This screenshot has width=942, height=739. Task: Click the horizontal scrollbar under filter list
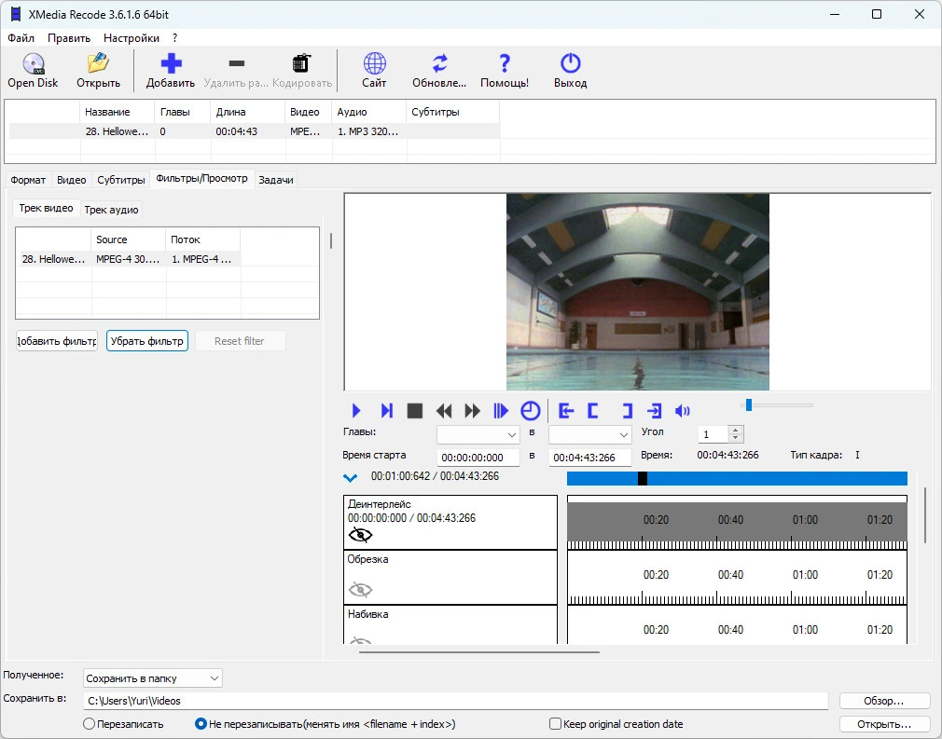(x=479, y=652)
